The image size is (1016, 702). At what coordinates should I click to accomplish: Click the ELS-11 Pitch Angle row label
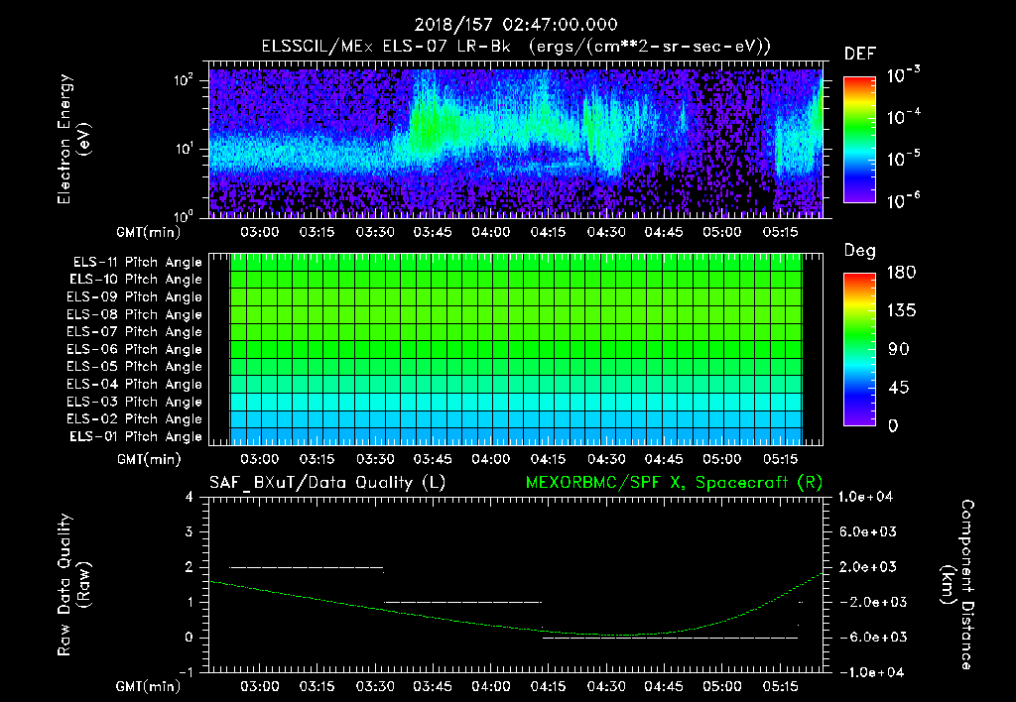pos(137,263)
